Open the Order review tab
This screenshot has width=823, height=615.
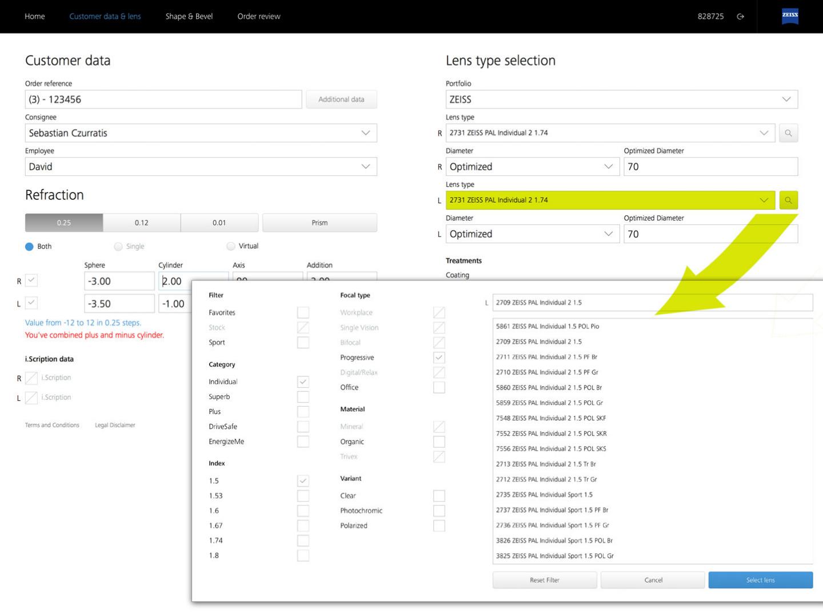[259, 17]
